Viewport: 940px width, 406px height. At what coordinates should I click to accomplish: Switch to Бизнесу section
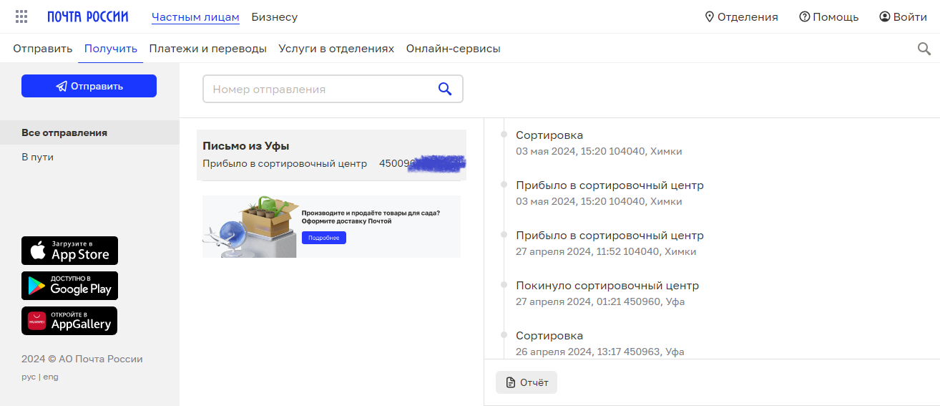[x=275, y=17]
